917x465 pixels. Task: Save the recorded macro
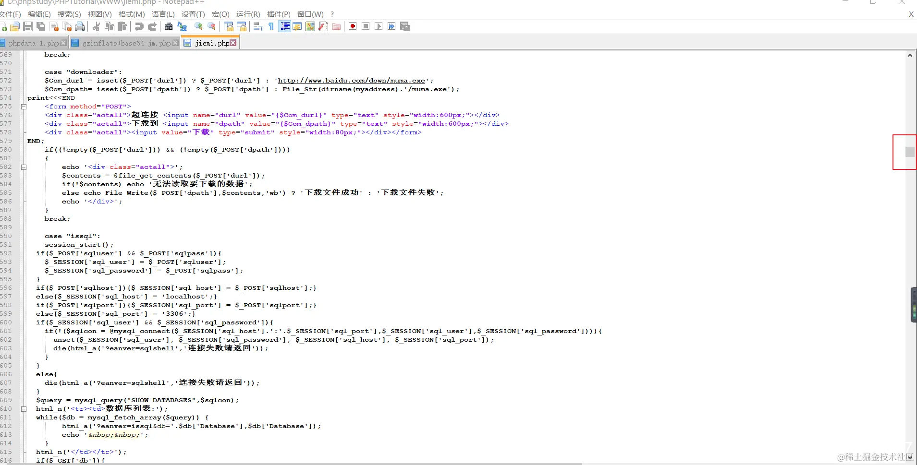[x=405, y=26]
